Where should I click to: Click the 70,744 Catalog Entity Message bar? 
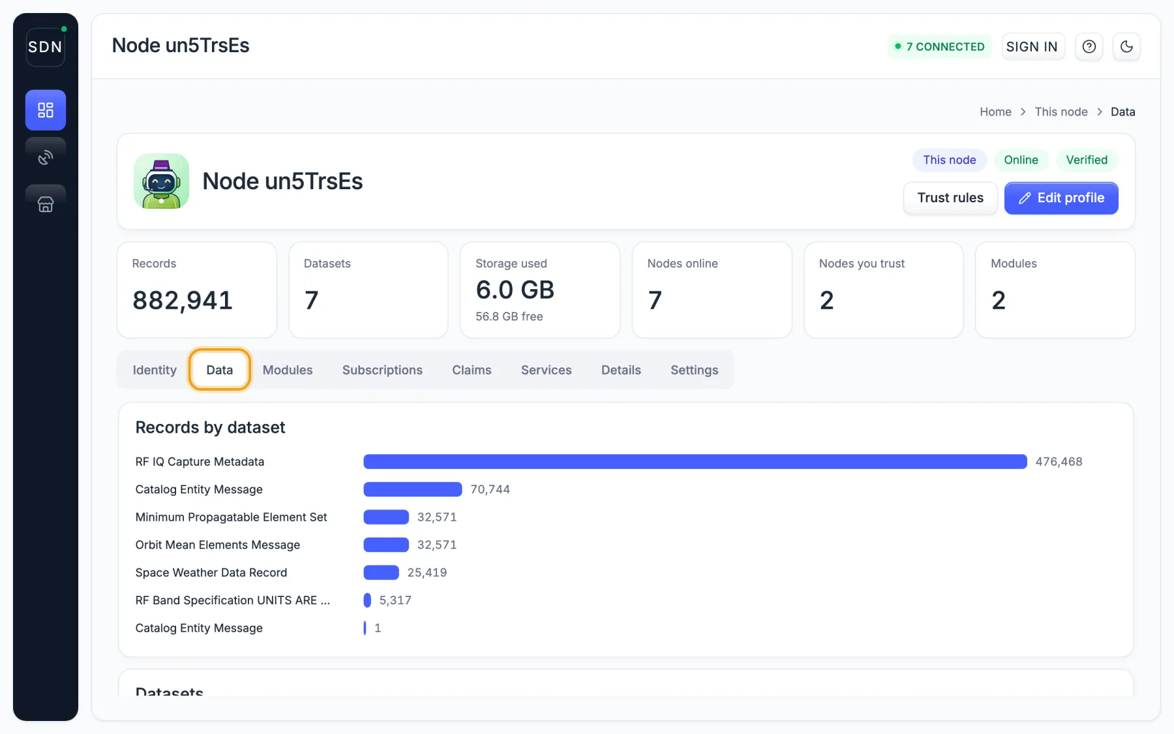pos(413,489)
